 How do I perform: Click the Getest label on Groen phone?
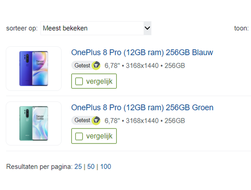click(x=82, y=120)
